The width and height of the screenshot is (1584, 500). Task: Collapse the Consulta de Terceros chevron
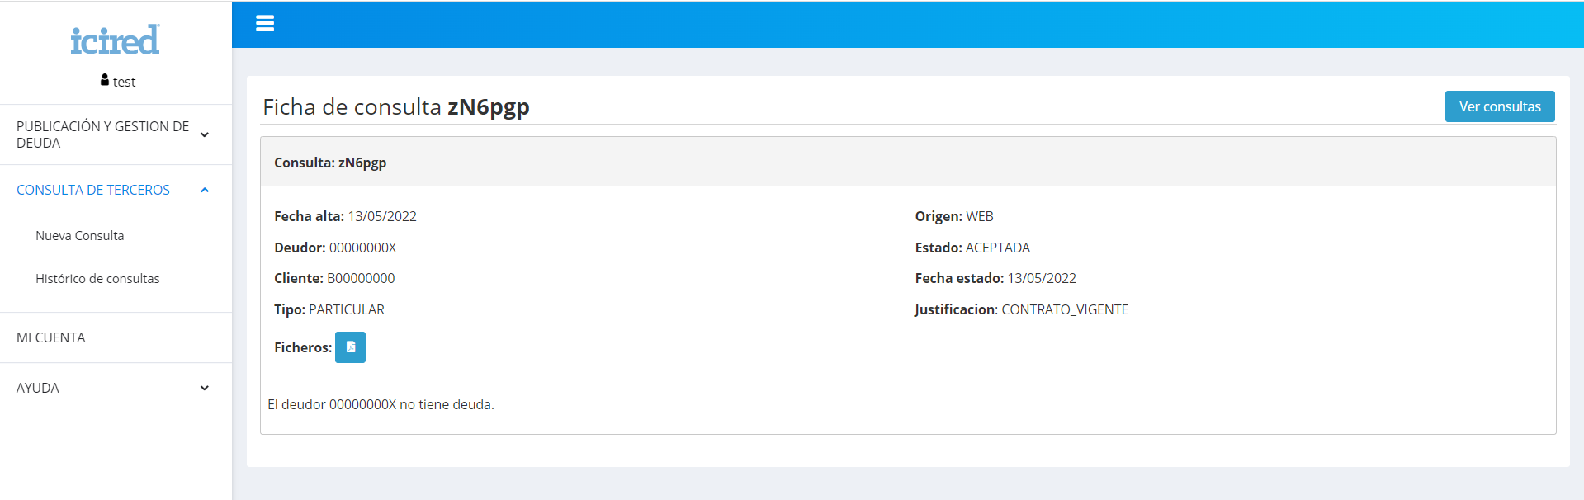205,190
